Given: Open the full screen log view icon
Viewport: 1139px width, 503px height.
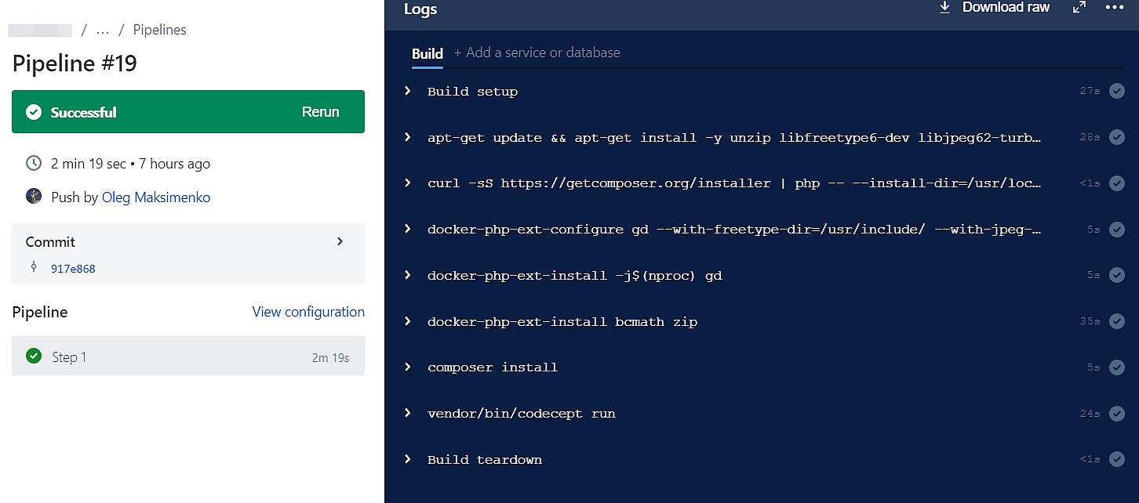Looking at the screenshot, I should click(1079, 8).
